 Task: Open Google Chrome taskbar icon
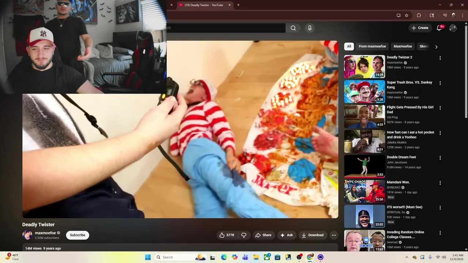pos(310,257)
